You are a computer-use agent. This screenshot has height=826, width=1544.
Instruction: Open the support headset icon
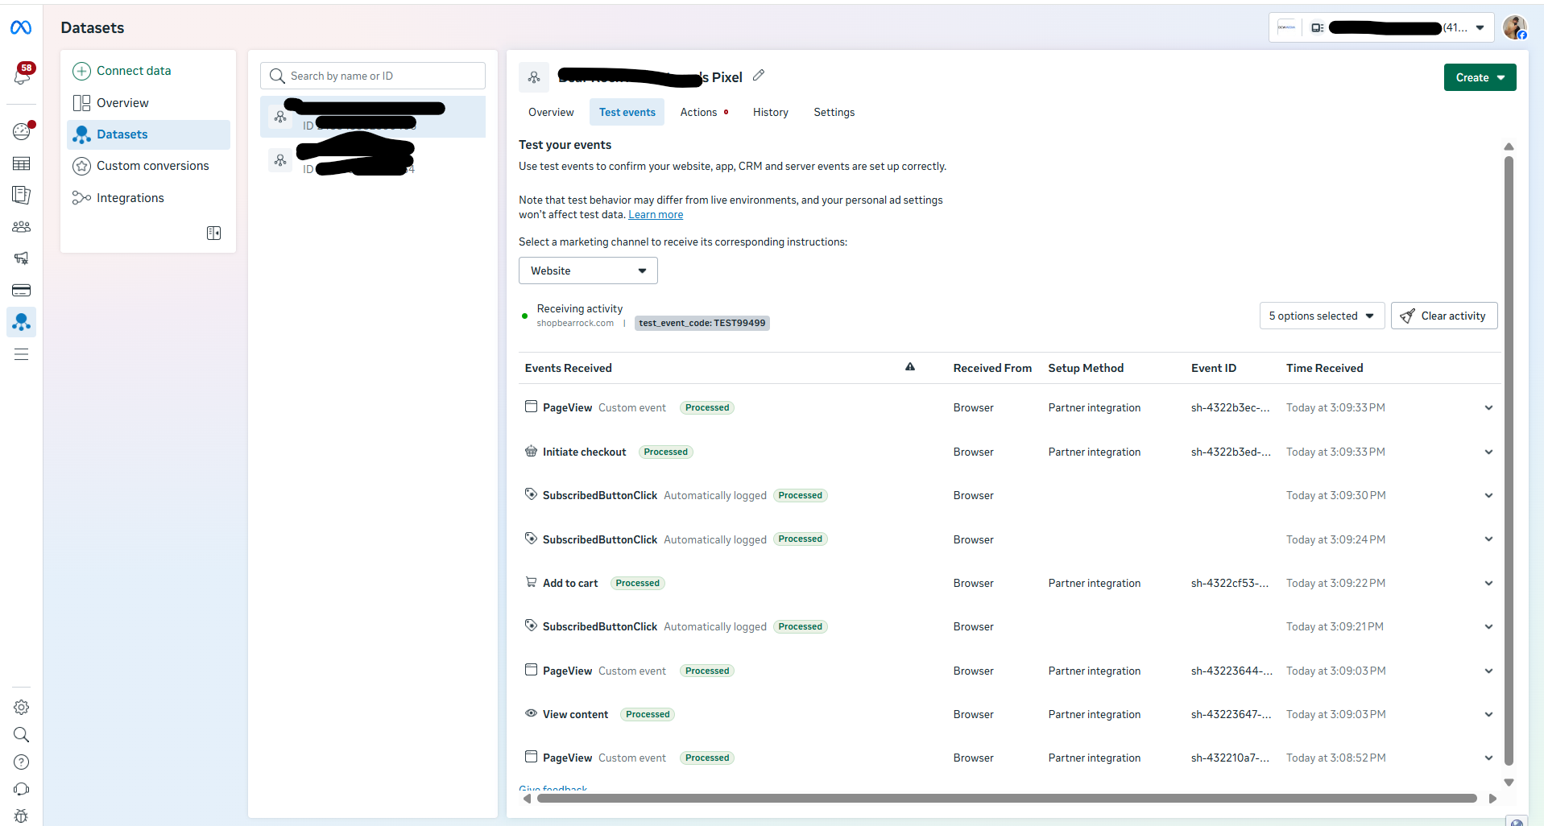click(x=22, y=789)
